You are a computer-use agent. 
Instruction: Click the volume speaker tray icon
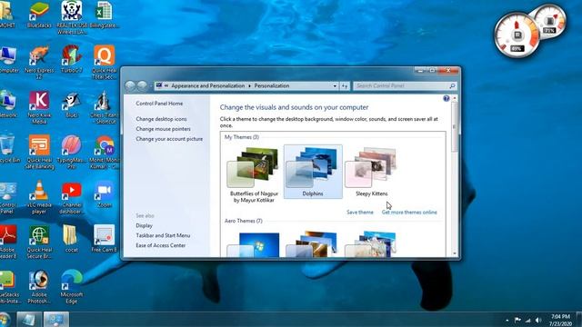538,320
